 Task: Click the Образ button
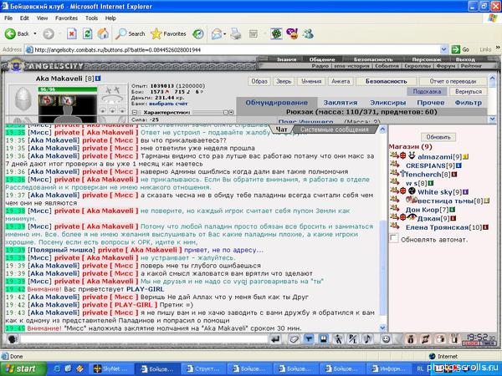pyautogui.click(x=259, y=81)
